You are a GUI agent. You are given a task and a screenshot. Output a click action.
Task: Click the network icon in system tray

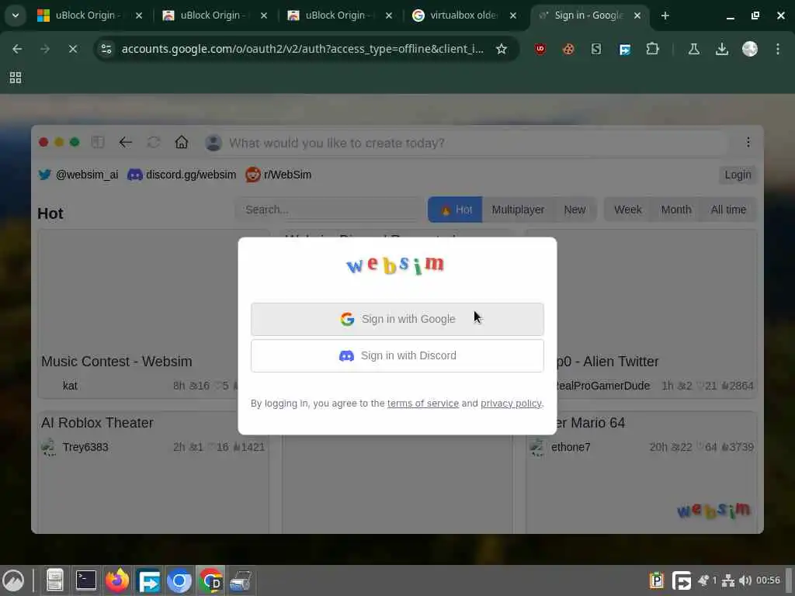click(x=728, y=580)
